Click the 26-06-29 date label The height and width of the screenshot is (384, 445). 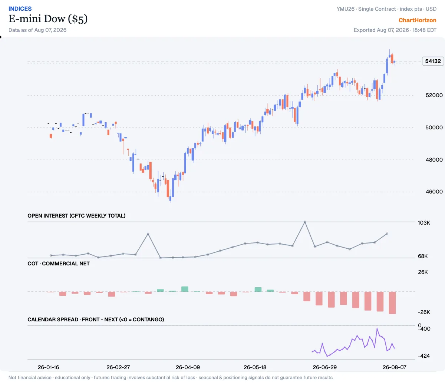click(325, 367)
